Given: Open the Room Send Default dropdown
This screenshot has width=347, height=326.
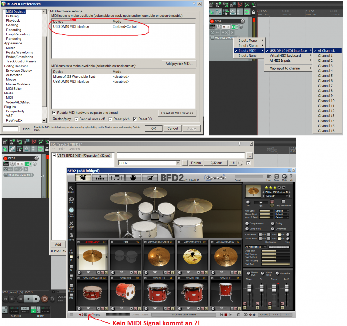Looking at the screenshot, I should coord(282,214).
